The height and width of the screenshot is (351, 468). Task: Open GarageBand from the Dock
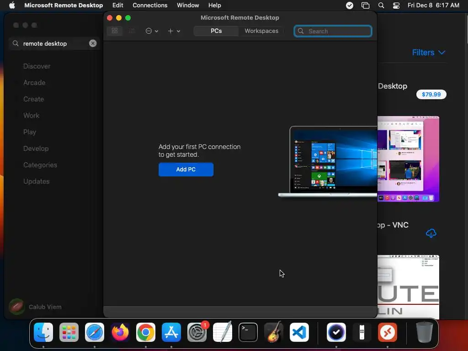point(274,332)
